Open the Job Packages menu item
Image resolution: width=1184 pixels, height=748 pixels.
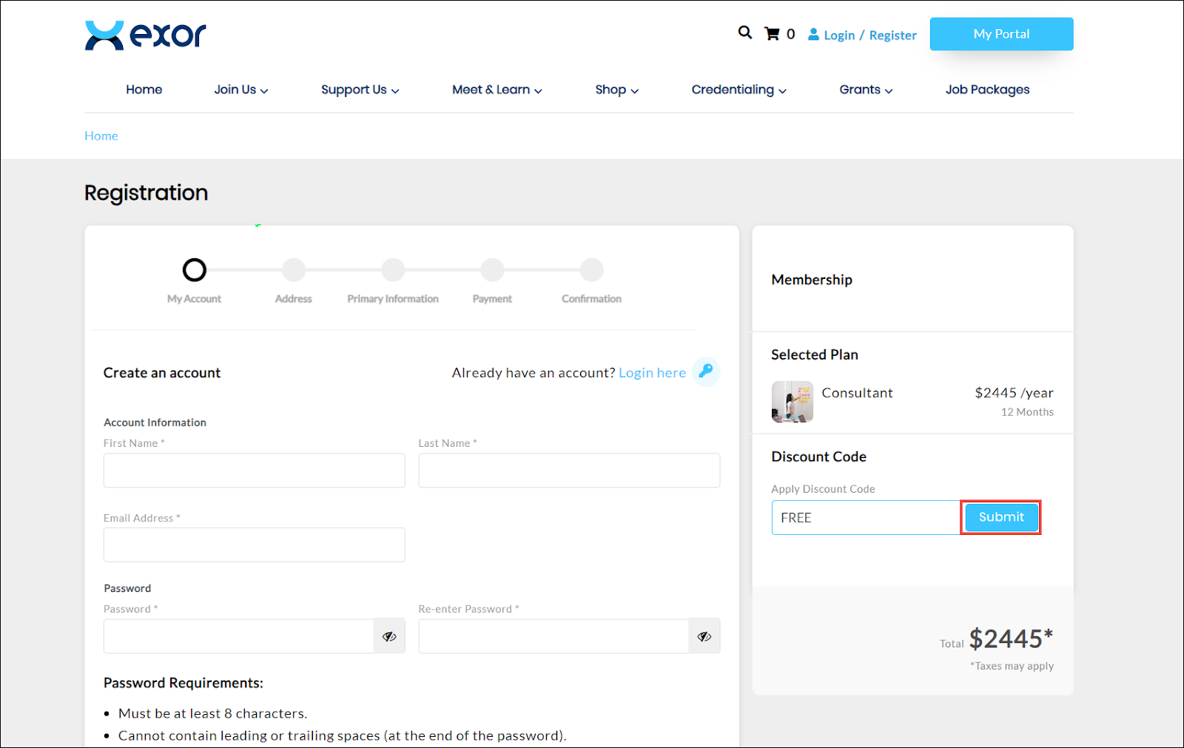[x=987, y=90]
